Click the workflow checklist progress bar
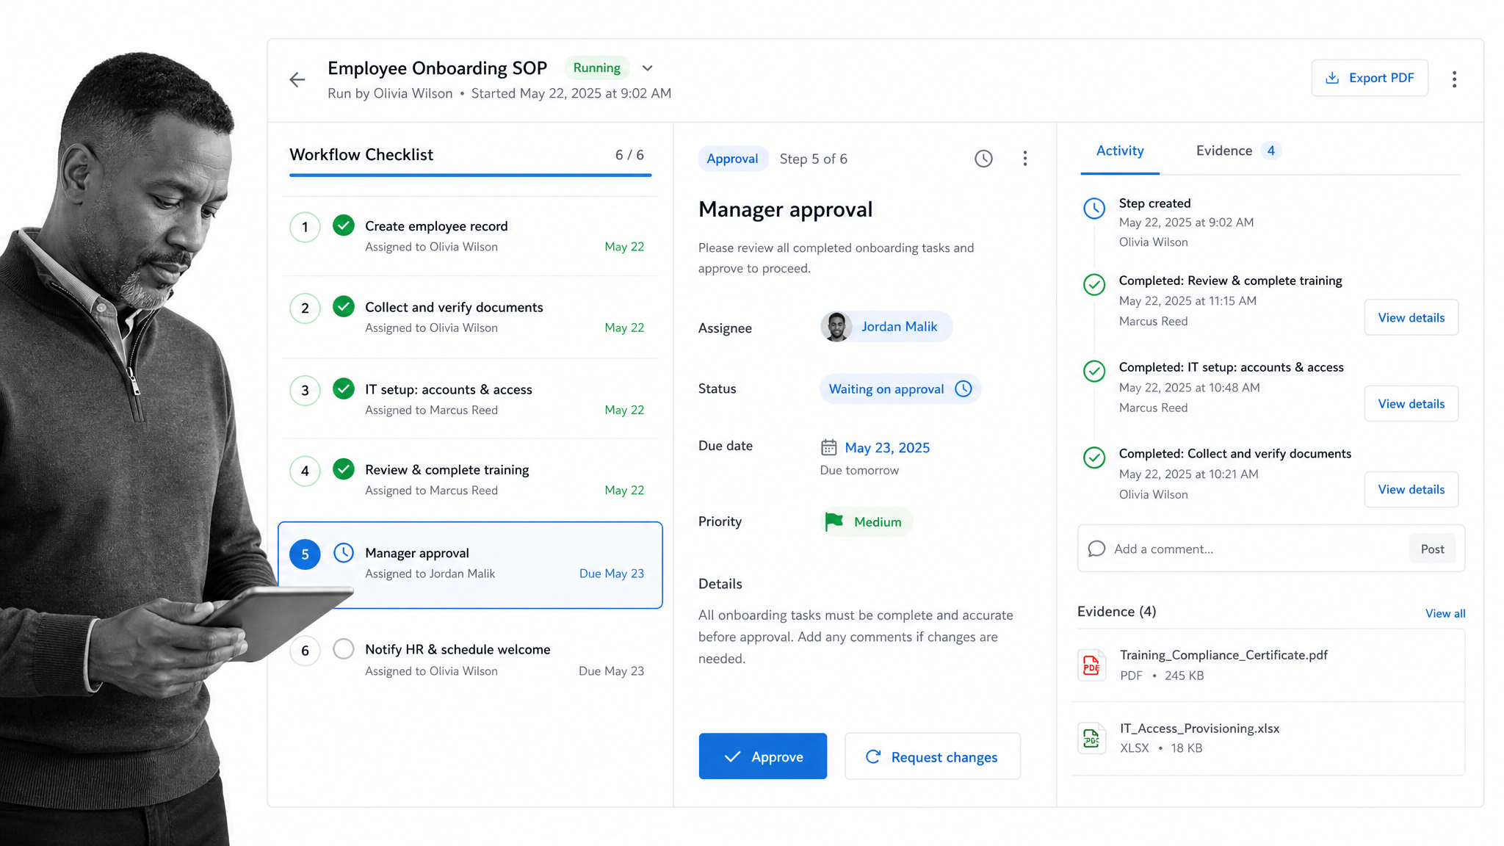This screenshot has width=1504, height=846. (470, 175)
